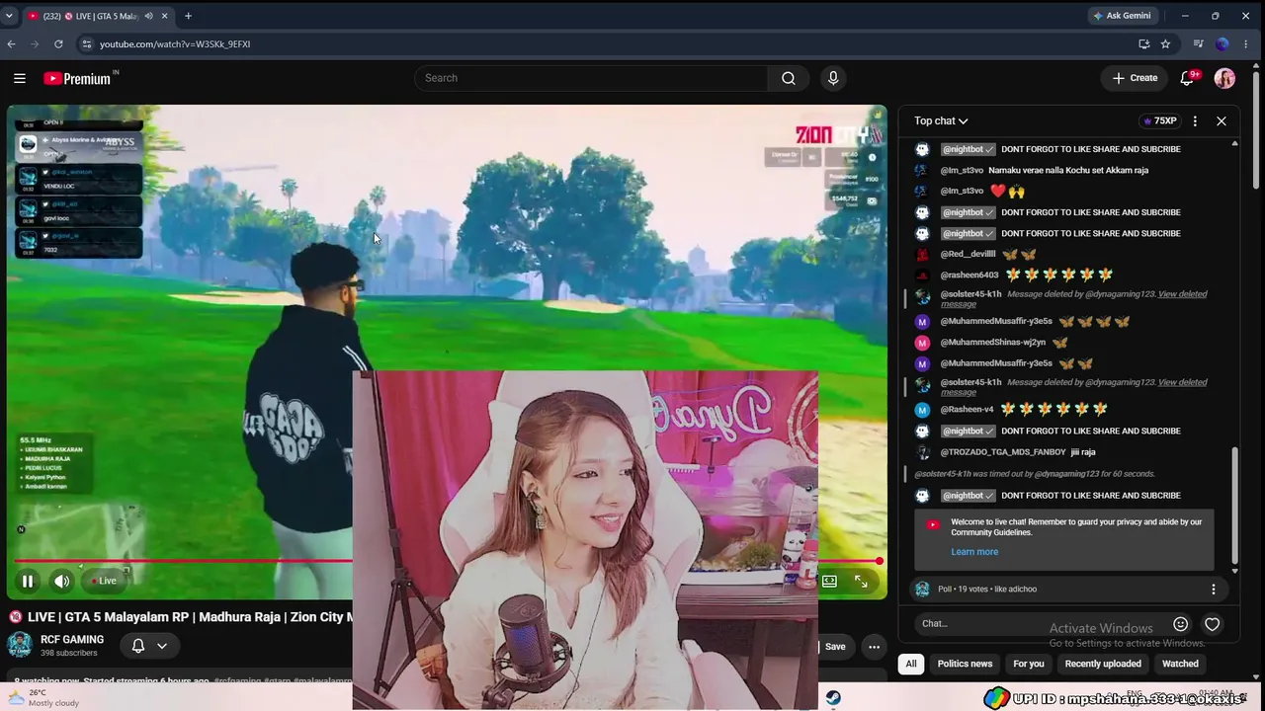Viewport: 1265px width, 711px height.
Task: Click the Create button
Action: [x=1135, y=78]
